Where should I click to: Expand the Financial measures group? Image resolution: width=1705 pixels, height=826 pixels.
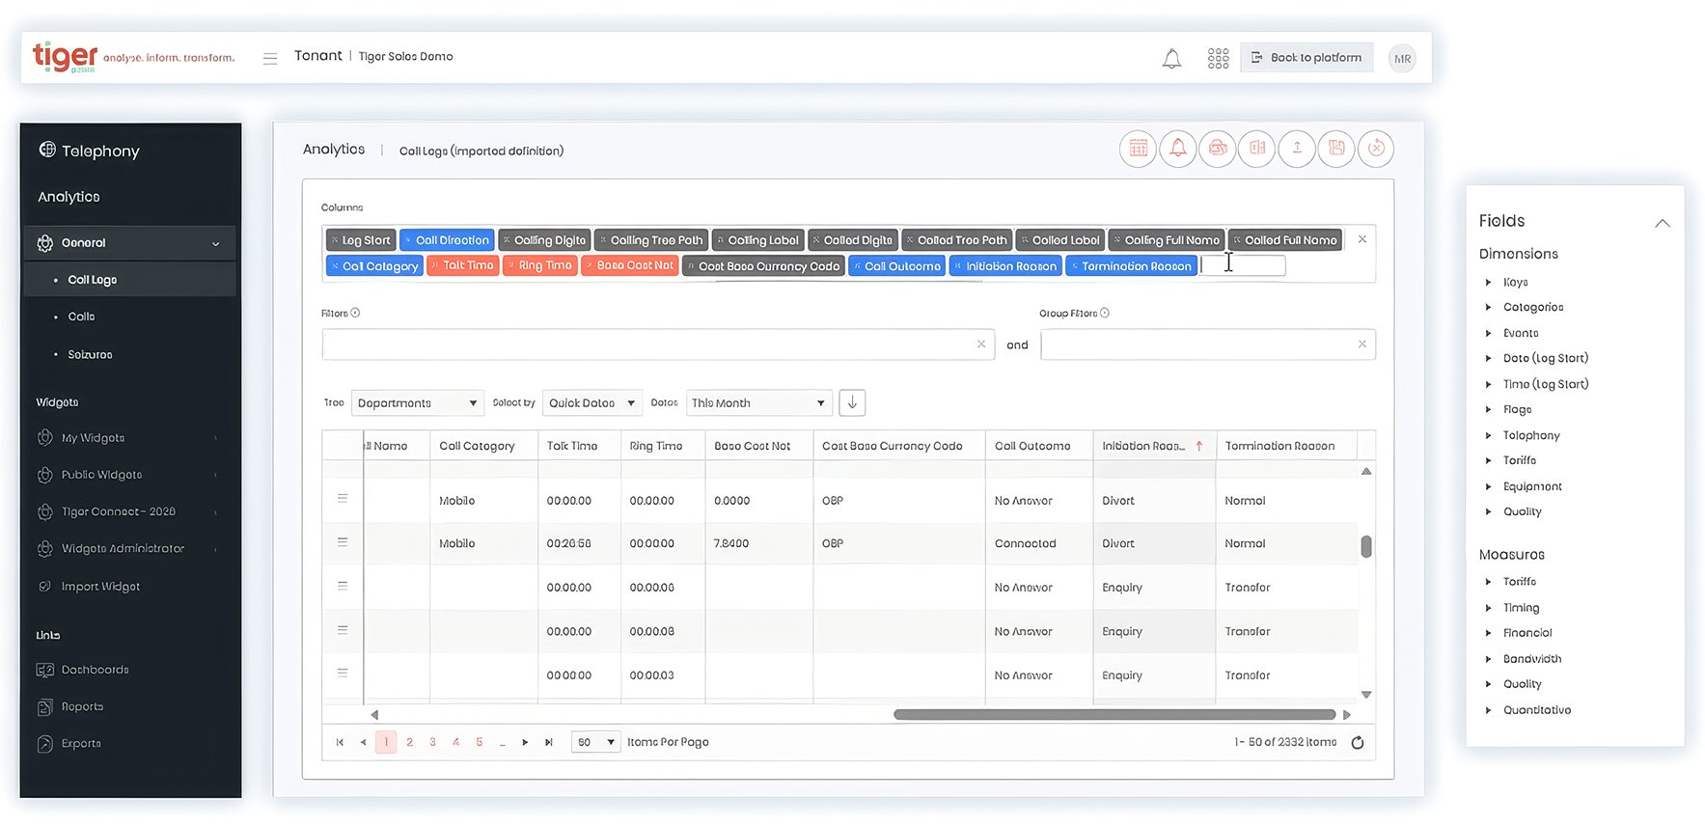point(1489,633)
